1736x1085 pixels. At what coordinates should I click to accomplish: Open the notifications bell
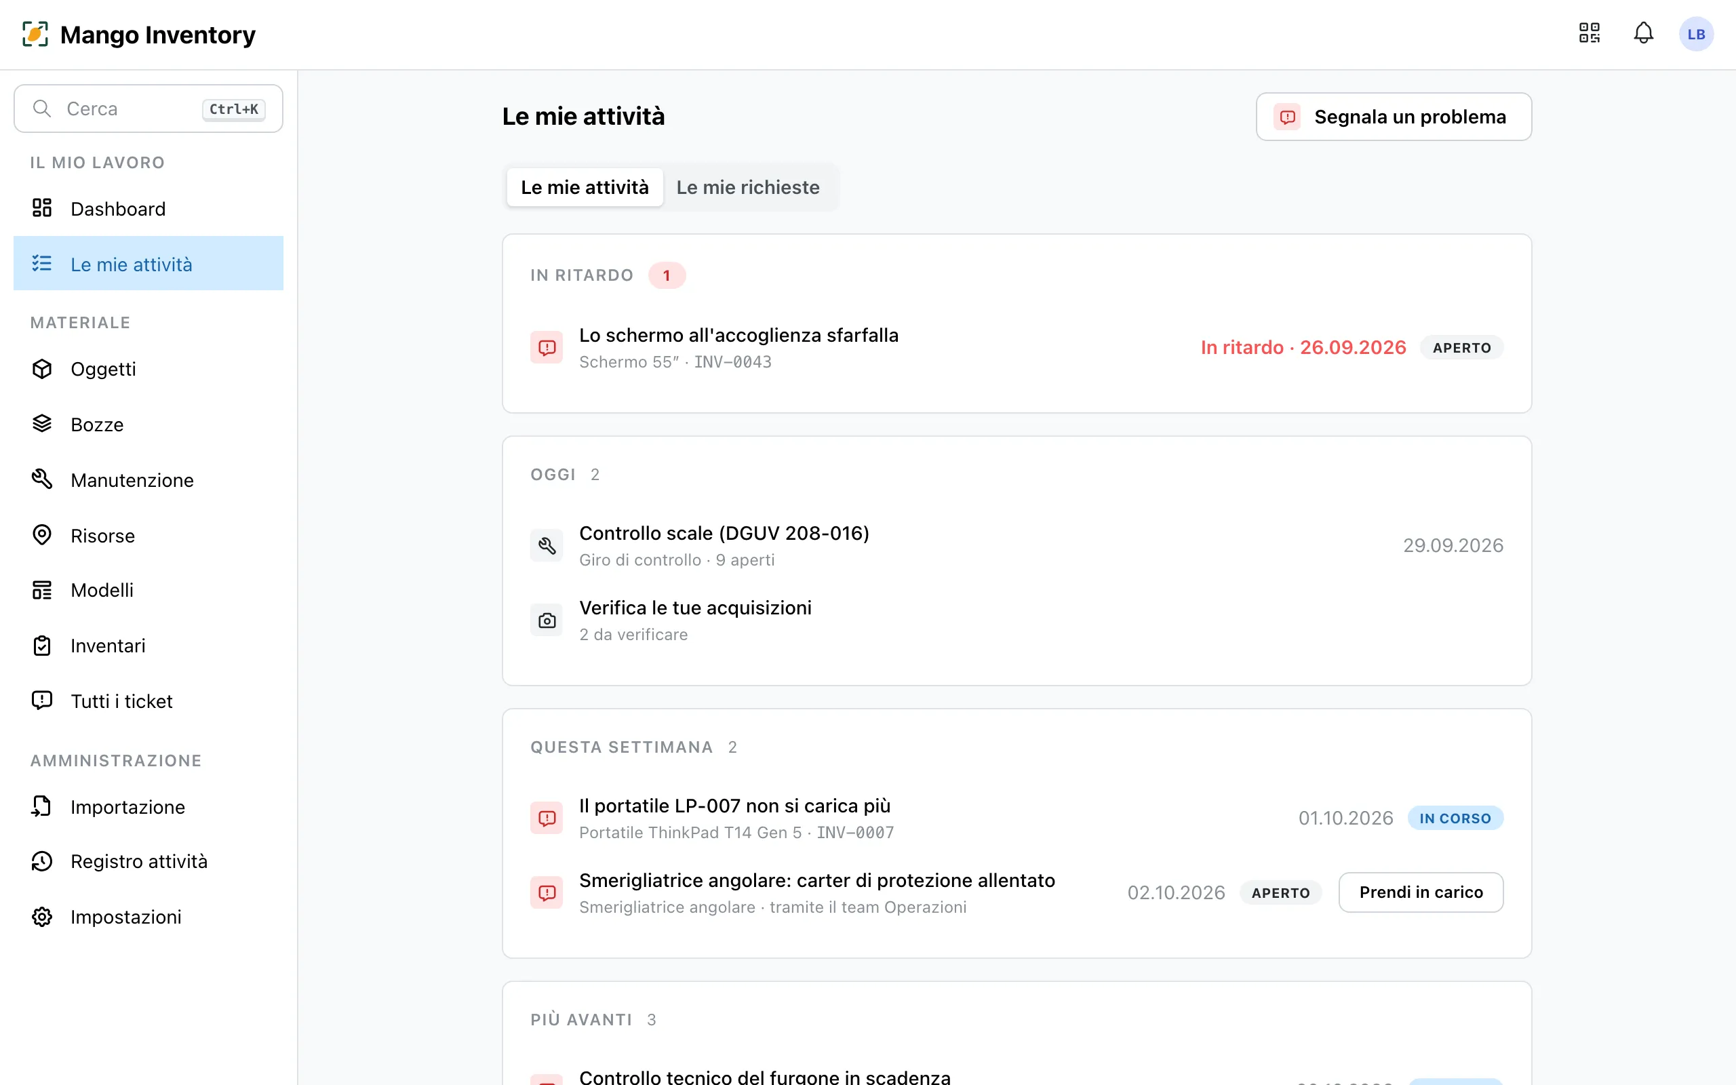pyautogui.click(x=1644, y=33)
